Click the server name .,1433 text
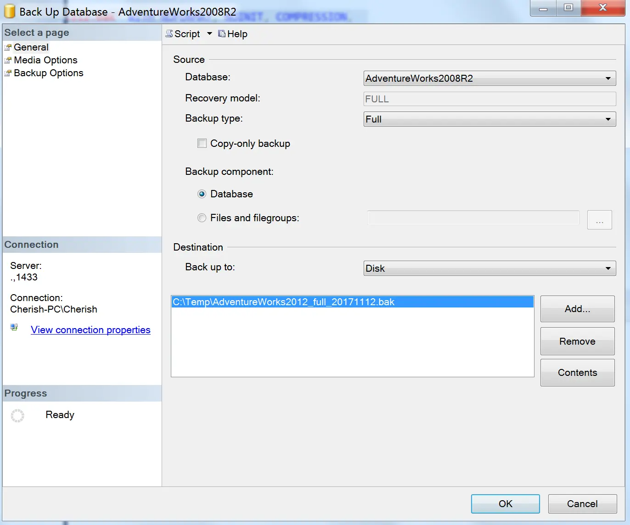630x525 pixels. coord(24,277)
